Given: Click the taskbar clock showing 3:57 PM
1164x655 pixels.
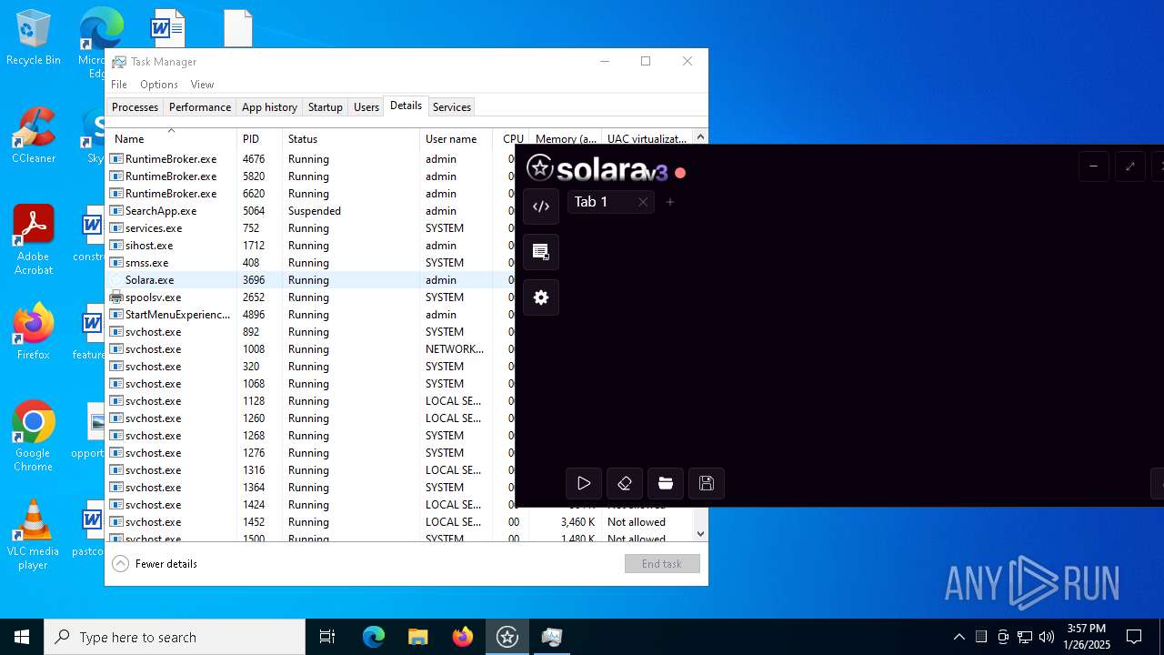Looking at the screenshot, I should pyautogui.click(x=1087, y=637).
